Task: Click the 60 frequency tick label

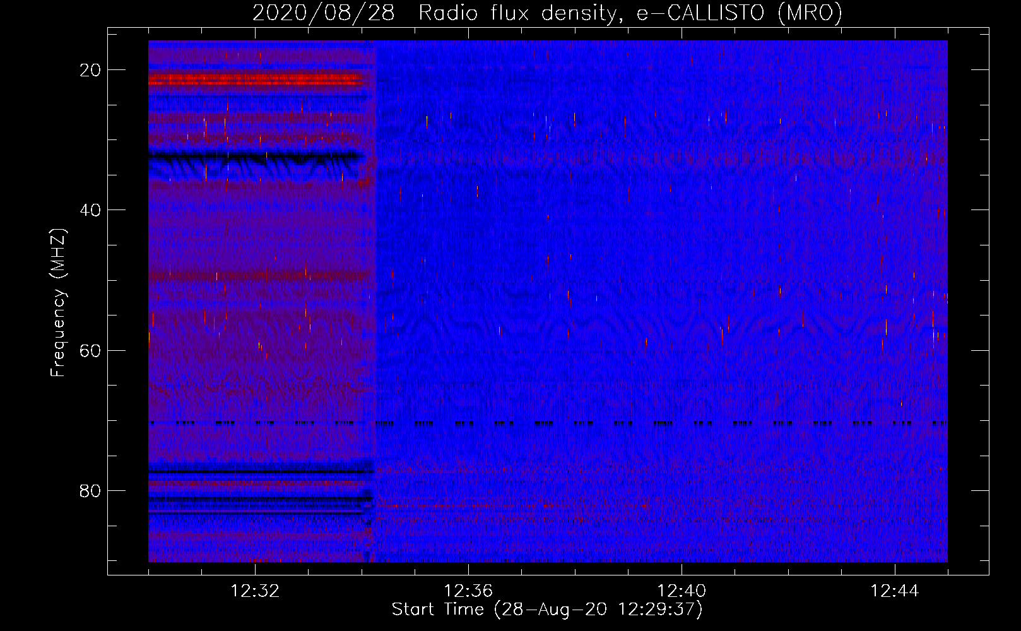Action: (x=90, y=350)
